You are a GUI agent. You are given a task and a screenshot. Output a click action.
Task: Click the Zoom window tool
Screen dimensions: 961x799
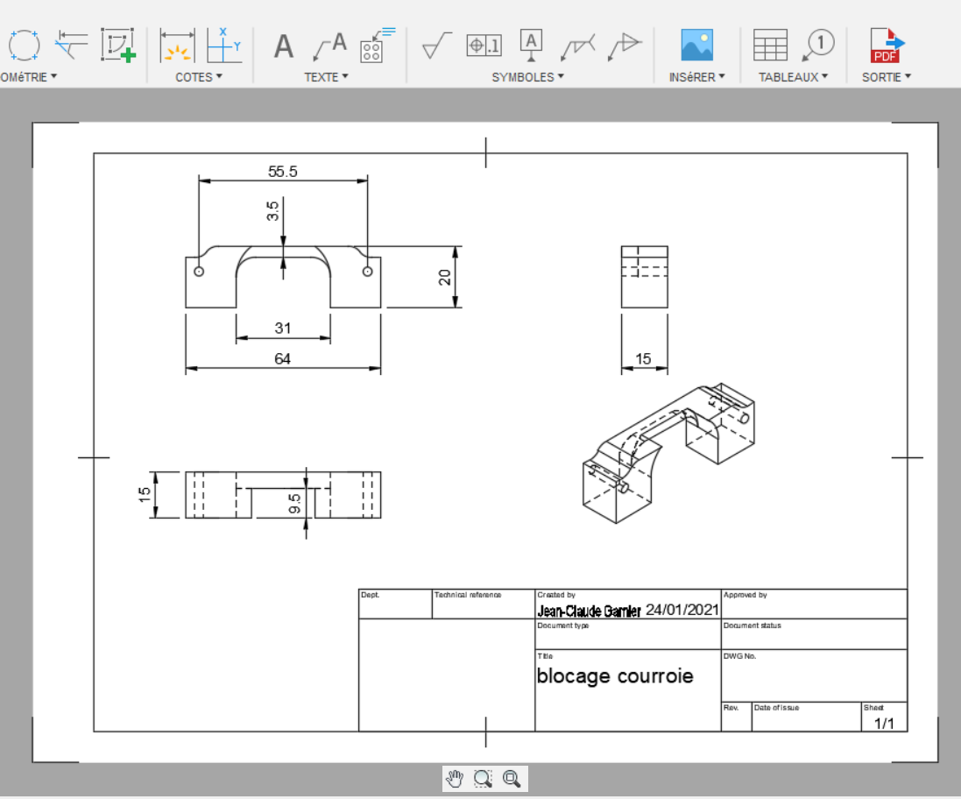pyautogui.click(x=483, y=779)
